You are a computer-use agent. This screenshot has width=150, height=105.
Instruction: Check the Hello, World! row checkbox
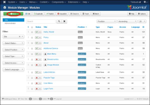click(32, 32)
